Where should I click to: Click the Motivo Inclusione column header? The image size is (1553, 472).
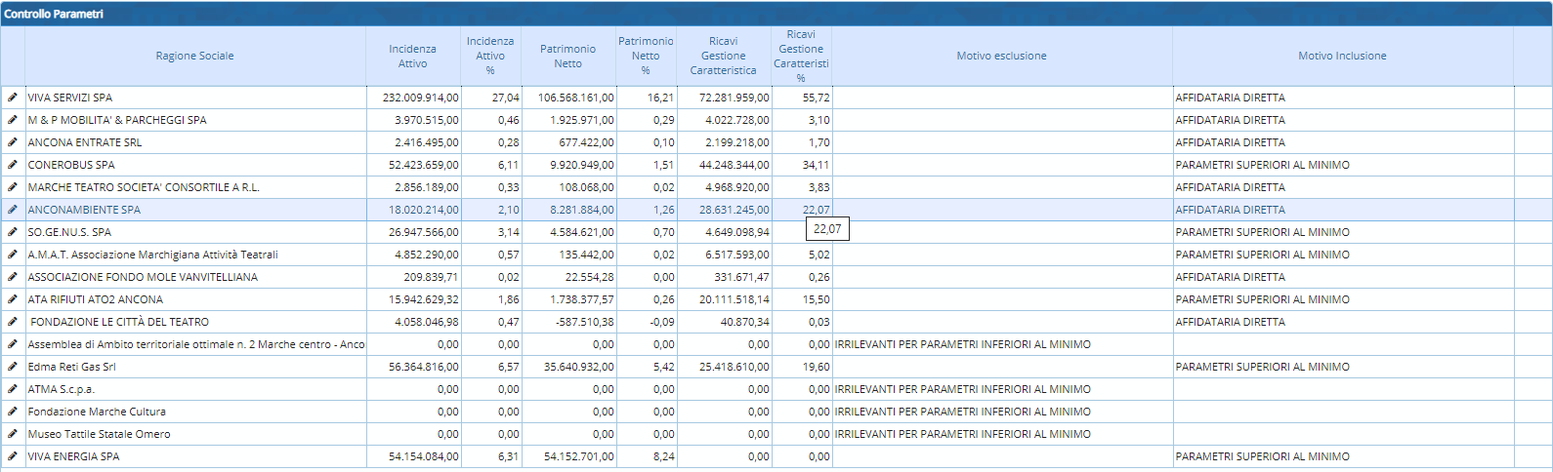(1342, 56)
